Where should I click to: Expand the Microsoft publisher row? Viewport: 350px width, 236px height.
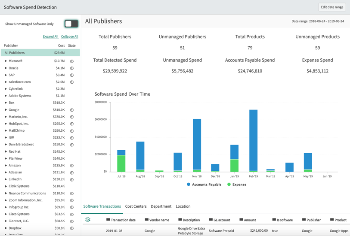[6, 61]
